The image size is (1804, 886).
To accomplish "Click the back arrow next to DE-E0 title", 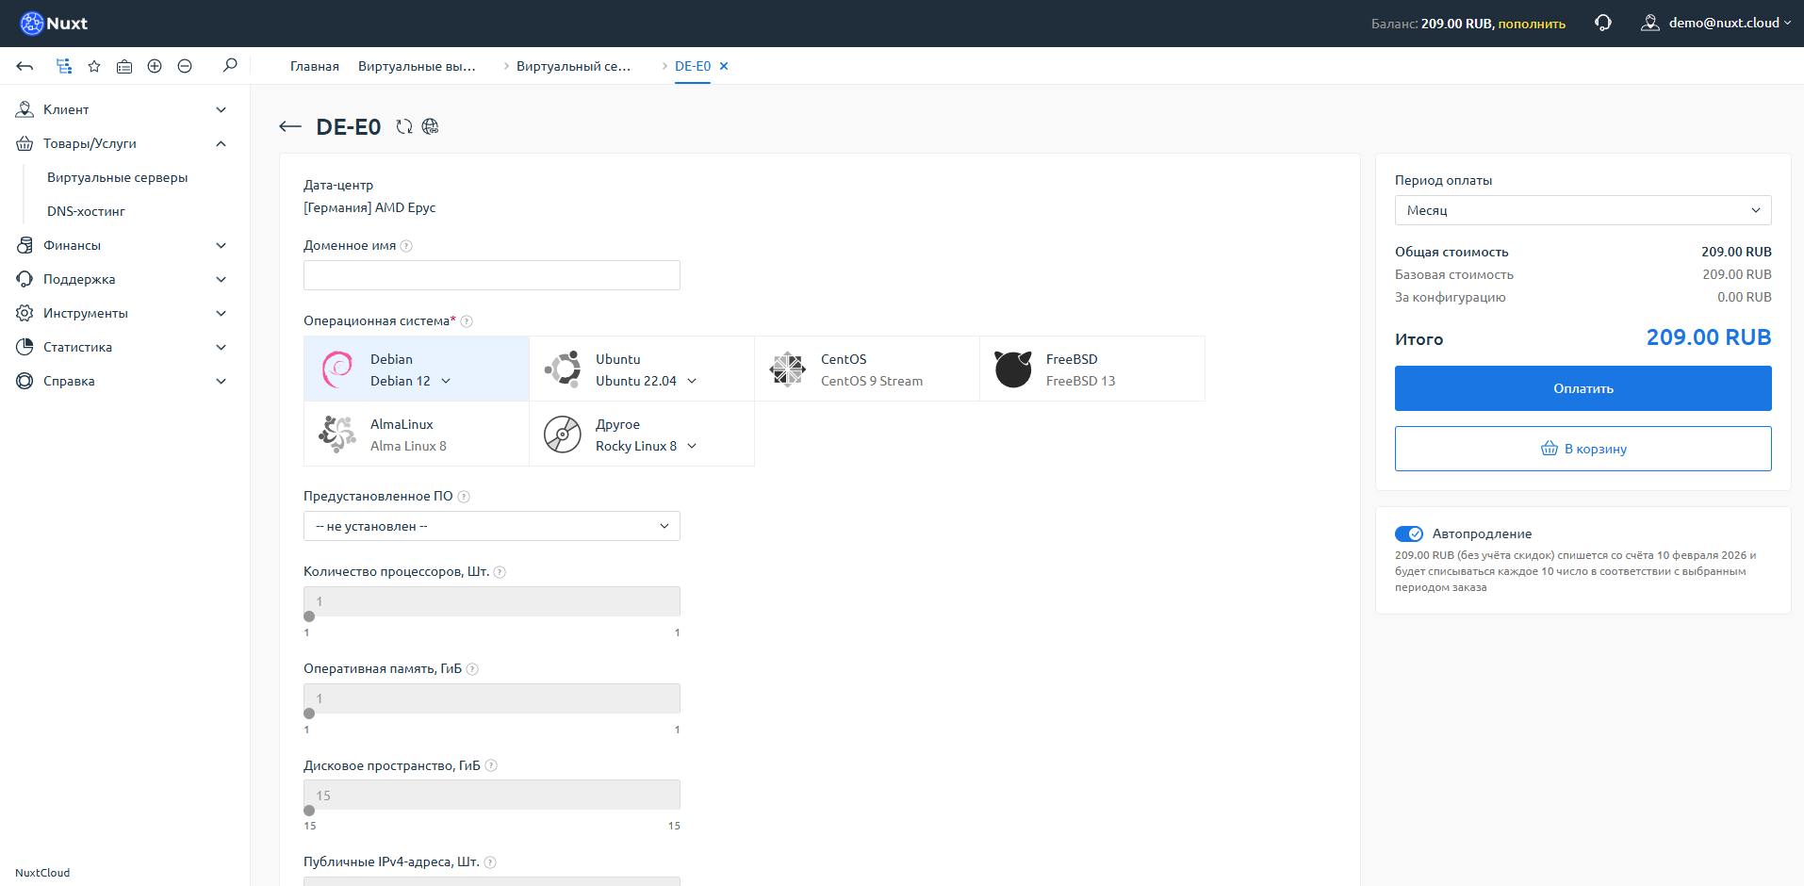I will pos(289,125).
